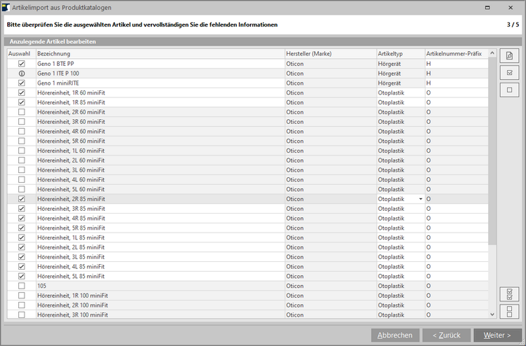Select the Geno 1 ITE P 100 name cell
The width and height of the screenshot is (526, 346).
[161, 74]
